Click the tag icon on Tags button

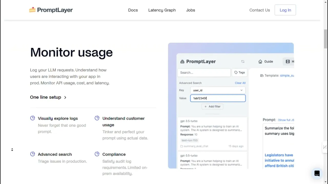236,73
